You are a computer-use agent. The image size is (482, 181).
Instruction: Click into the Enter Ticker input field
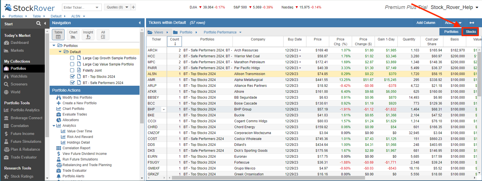pos(79,7)
